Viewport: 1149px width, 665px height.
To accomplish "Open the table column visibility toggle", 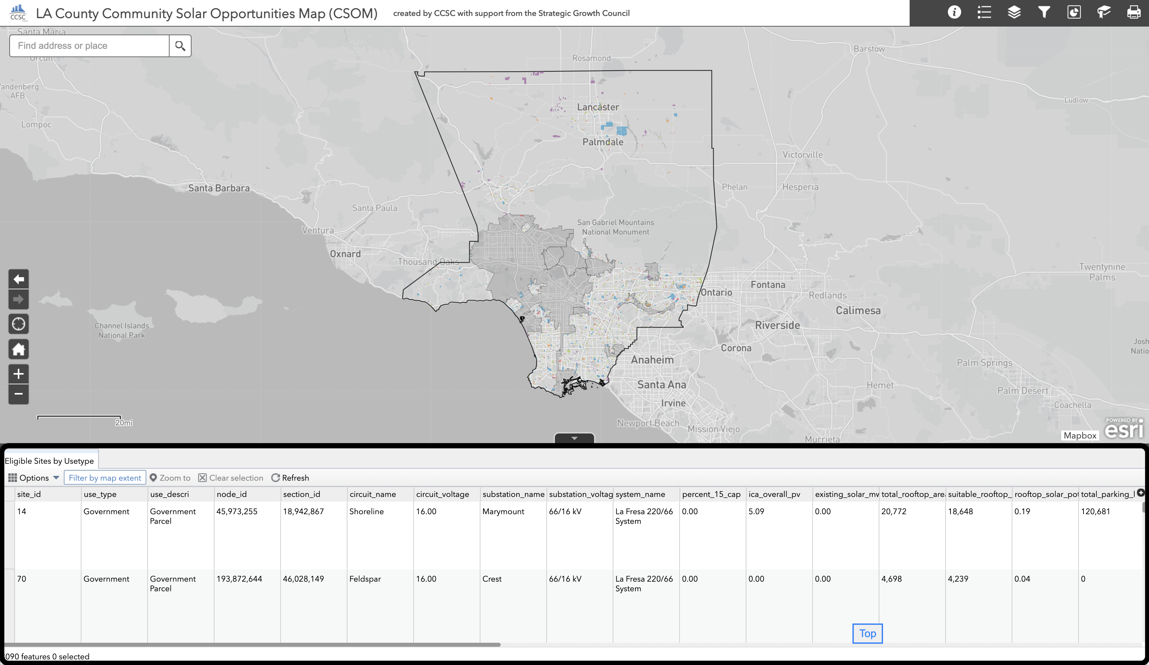I will click(x=1140, y=492).
